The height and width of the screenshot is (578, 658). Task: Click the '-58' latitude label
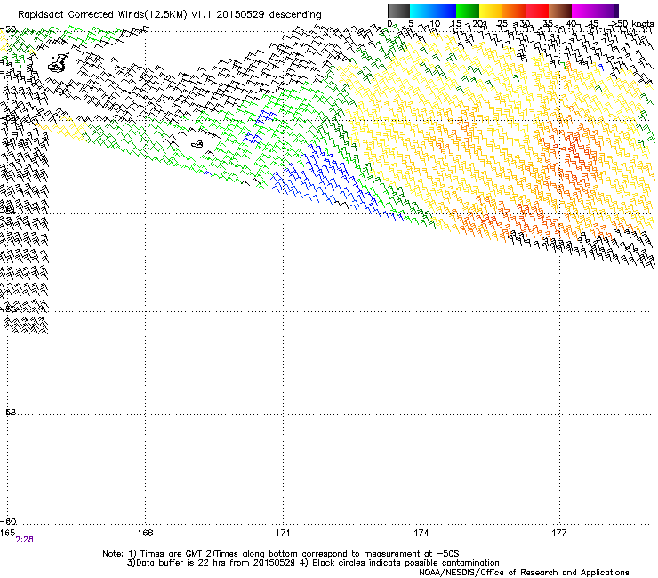click(x=8, y=413)
